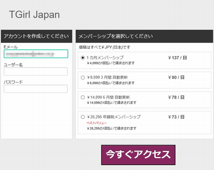The image size is (214, 170).
Task: Click the Eメール input field
Action: 36,54
